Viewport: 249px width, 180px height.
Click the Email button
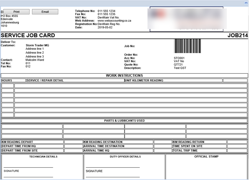[x=45, y=12]
